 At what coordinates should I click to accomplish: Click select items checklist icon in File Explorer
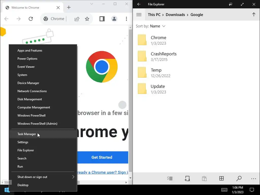click(170, 178)
